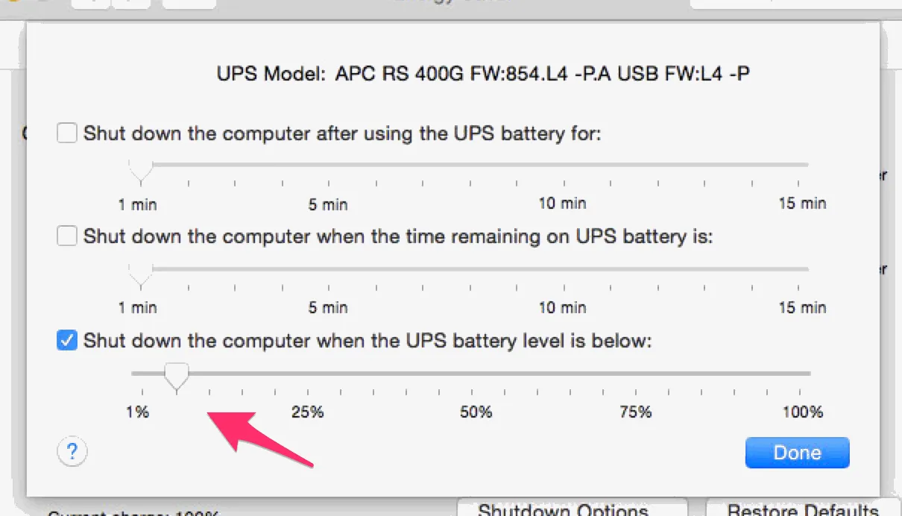
Task: Enable shutdown when UPS time remaining is low
Action: click(x=66, y=236)
